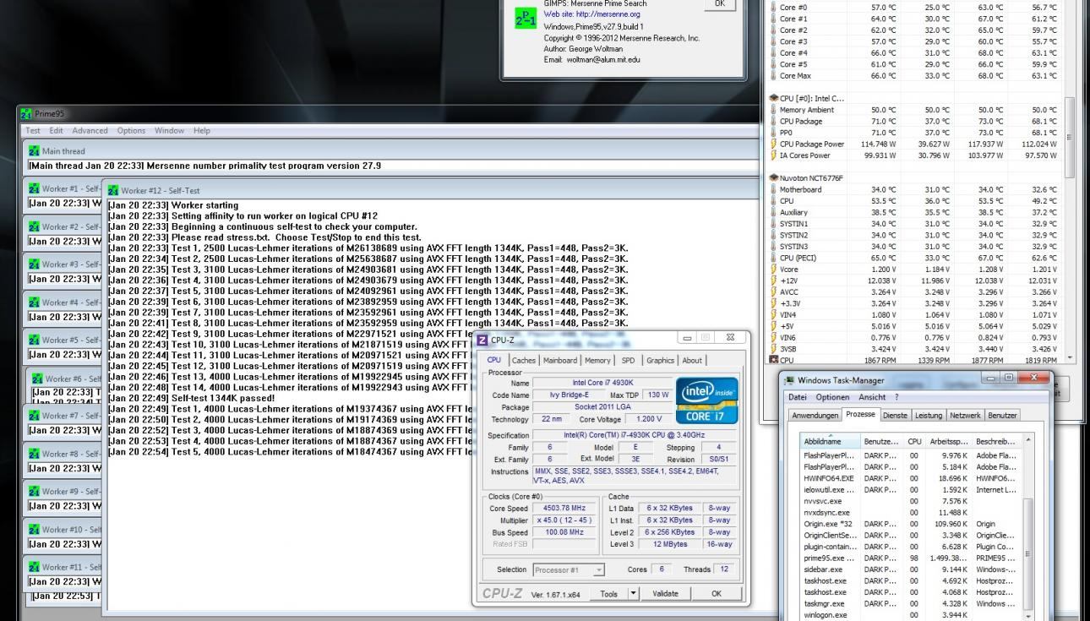Switch to the Caches tab in CPU-Z
The height and width of the screenshot is (621, 1090).
pyautogui.click(x=523, y=361)
